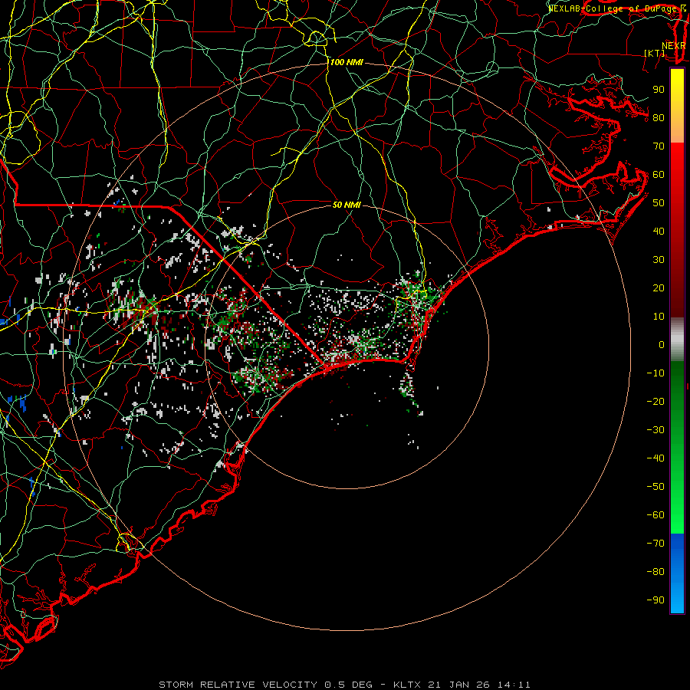Screen dimensions: 690x690
Task: Click the 0 value on the velocity scale
Action: coord(662,345)
